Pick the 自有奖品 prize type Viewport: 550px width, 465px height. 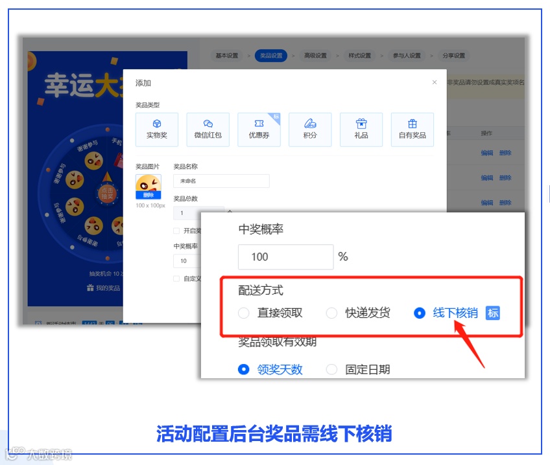[413, 130]
